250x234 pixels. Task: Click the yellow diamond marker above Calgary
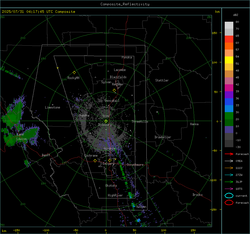pyautogui.click(x=110, y=160)
